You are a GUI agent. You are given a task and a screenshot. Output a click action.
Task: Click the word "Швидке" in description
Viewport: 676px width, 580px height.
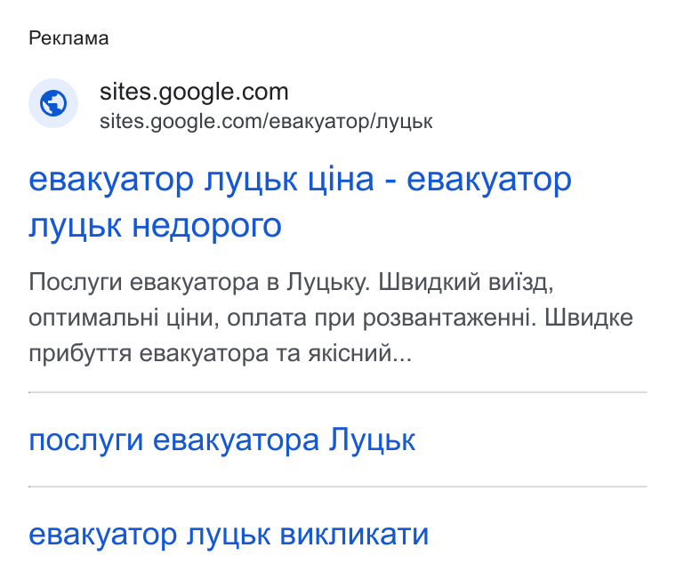589,318
